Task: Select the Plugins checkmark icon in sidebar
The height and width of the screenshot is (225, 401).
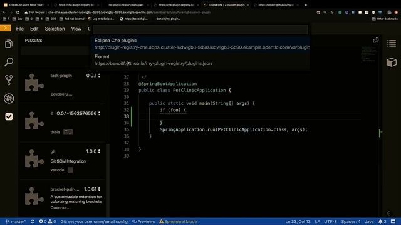Action: coord(9,117)
